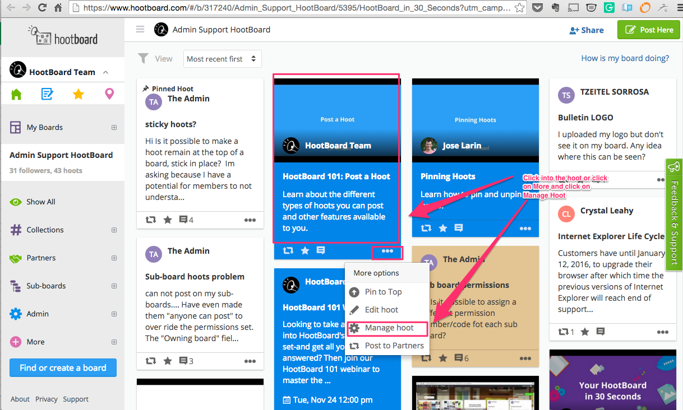
Task: Open the 'Most recent first' sort dropdown
Action: coord(223,59)
